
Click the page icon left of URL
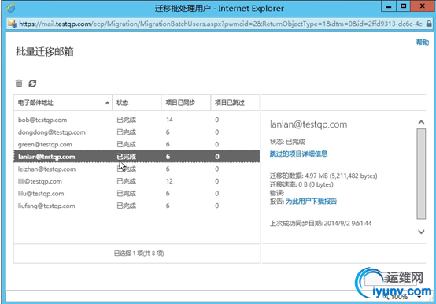(x=12, y=24)
